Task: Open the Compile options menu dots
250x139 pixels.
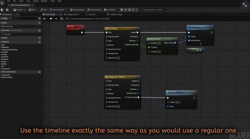Action: [25, 10]
